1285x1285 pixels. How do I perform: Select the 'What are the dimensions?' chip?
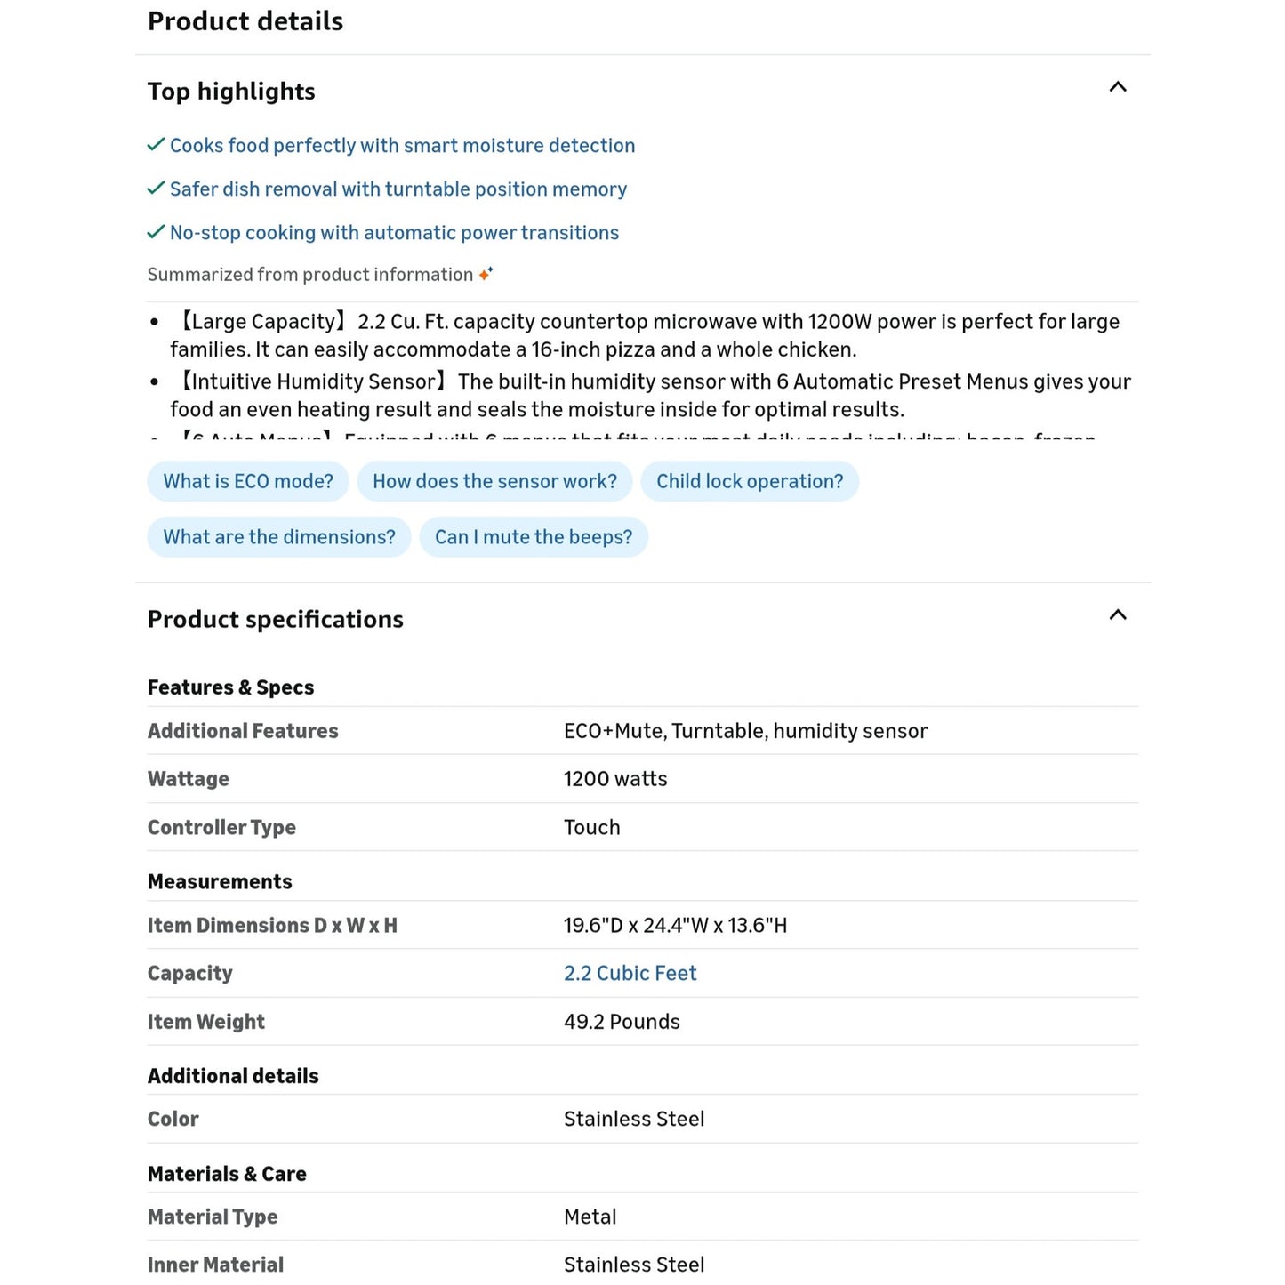tap(279, 537)
